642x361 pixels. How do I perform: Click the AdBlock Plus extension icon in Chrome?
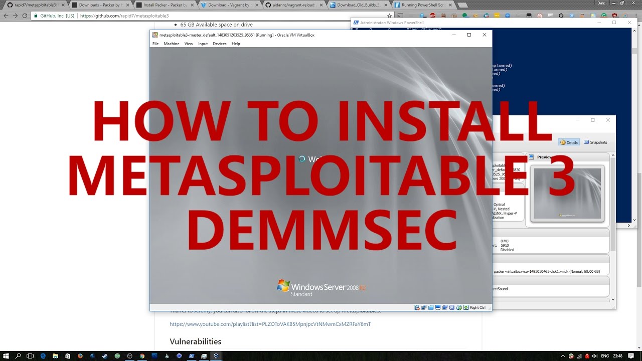[433, 16]
